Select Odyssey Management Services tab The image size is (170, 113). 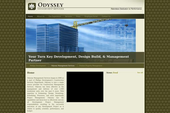point(63,66)
